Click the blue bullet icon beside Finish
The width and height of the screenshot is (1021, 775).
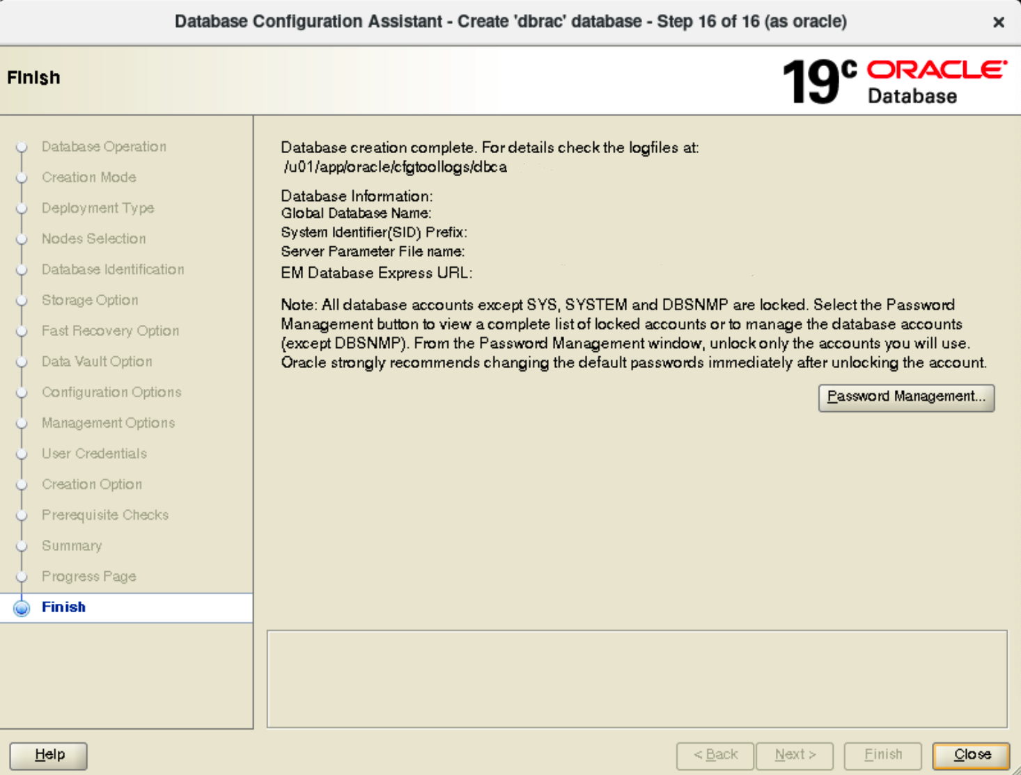point(22,608)
